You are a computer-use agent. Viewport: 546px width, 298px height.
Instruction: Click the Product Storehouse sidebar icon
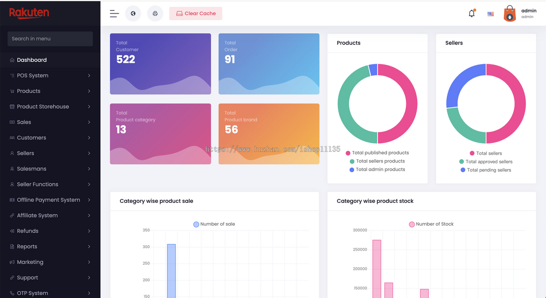click(x=12, y=106)
